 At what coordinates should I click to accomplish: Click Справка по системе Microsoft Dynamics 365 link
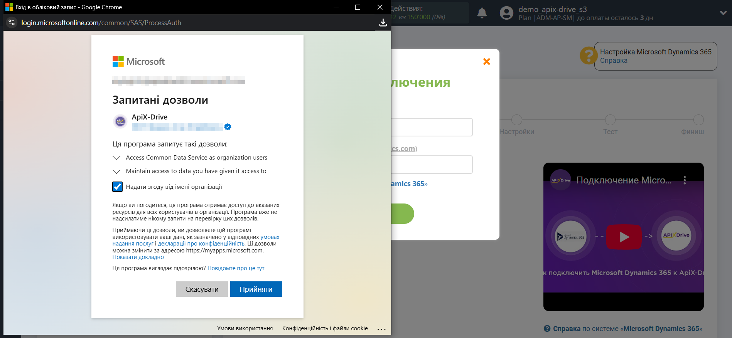tap(623, 329)
